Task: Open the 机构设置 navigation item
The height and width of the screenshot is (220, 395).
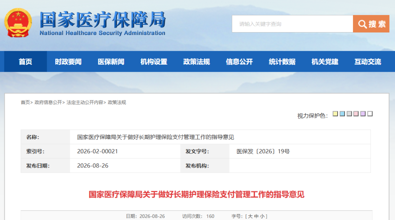Action: click(x=154, y=62)
